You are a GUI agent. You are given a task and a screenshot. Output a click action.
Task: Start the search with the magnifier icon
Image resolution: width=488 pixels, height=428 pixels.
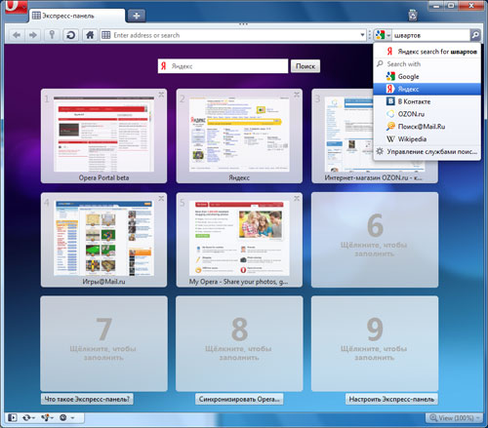pos(475,35)
